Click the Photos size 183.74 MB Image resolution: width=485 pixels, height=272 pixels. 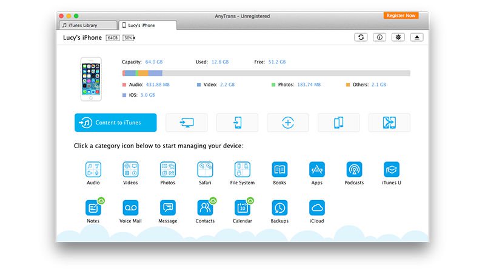[309, 85]
